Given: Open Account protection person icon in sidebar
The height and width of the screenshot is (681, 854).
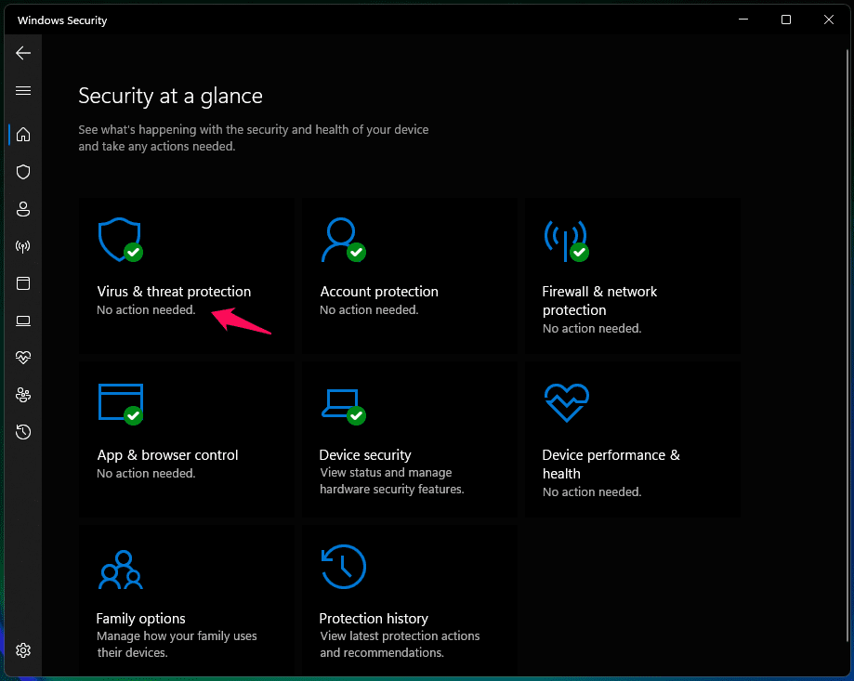Looking at the screenshot, I should 23,209.
